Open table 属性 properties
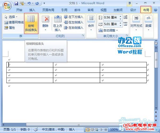The image size is (160, 133). click(10, 28)
